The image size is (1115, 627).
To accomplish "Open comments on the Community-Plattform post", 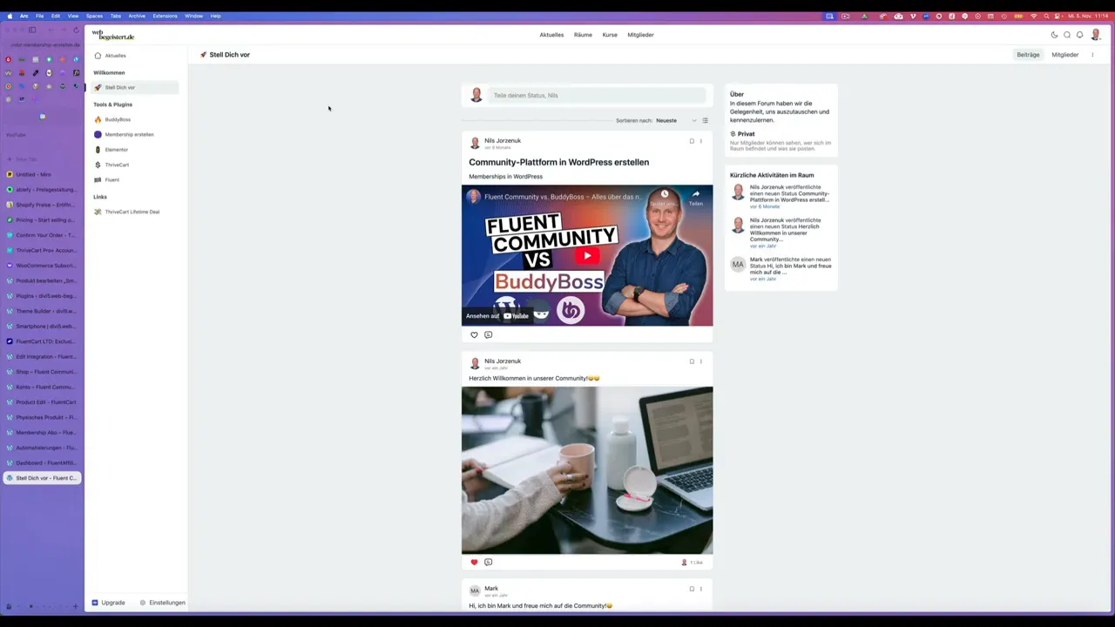I will tap(488, 335).
